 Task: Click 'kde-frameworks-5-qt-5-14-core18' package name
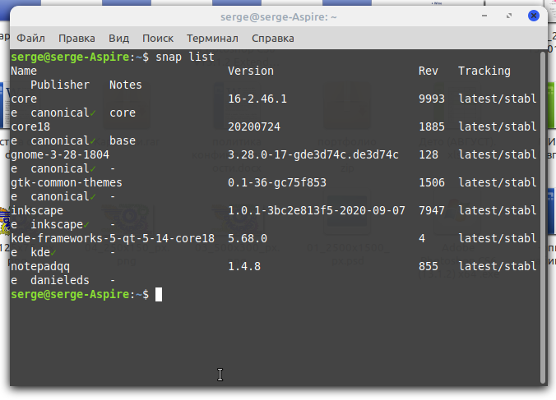pos(113,238)
